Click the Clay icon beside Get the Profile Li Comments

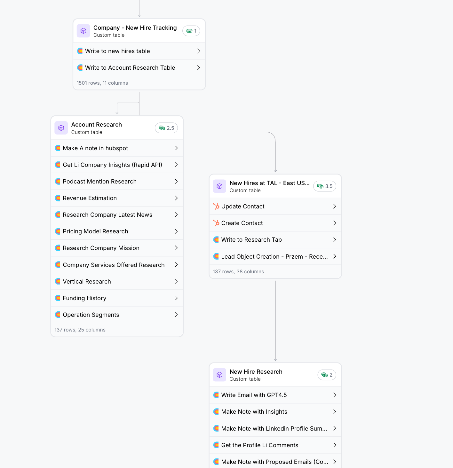pyautogui.click(x=216, y=445)
